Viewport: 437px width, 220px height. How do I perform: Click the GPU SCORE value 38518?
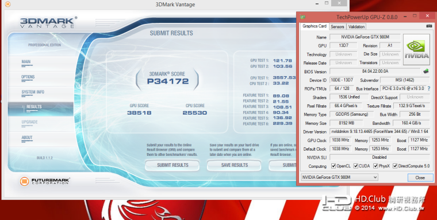(x=139, y=113)
